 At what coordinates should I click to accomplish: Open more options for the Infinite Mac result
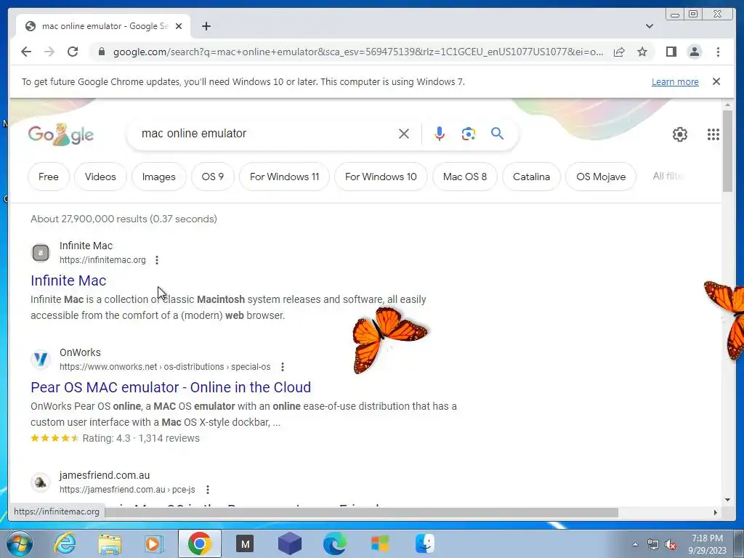[x=157, y=260]
